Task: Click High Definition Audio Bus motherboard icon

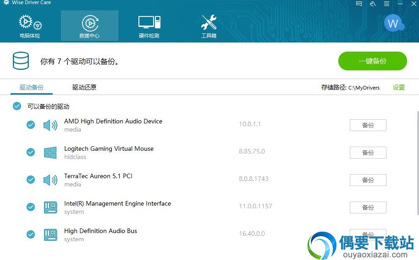Action: coord(50,235)
